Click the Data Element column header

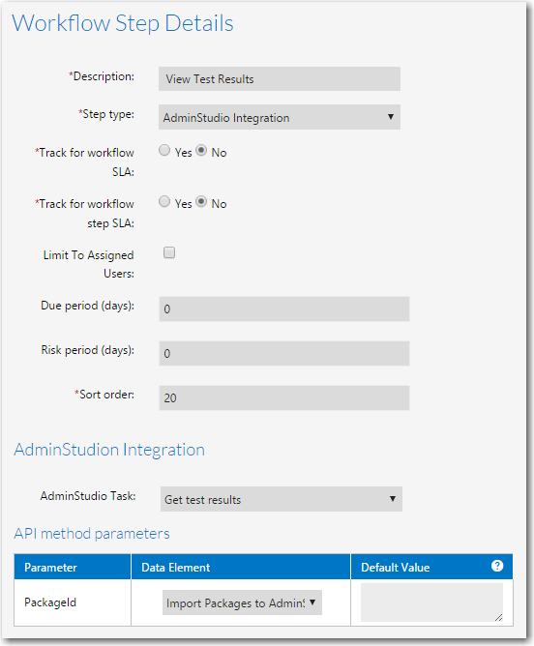click(x=241, y=567)
